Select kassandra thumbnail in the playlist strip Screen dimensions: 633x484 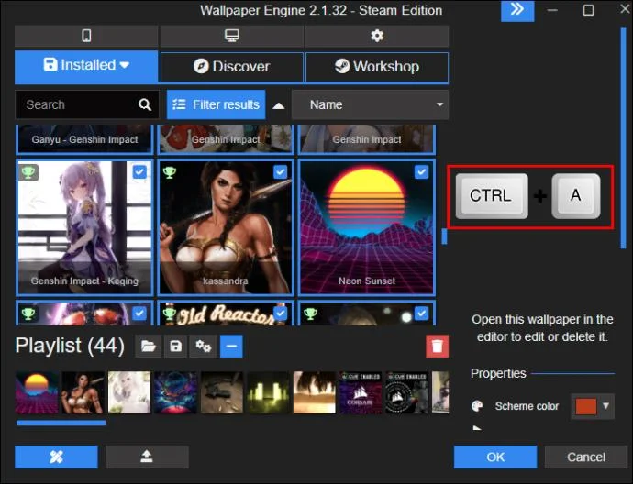tap(83, 393)
